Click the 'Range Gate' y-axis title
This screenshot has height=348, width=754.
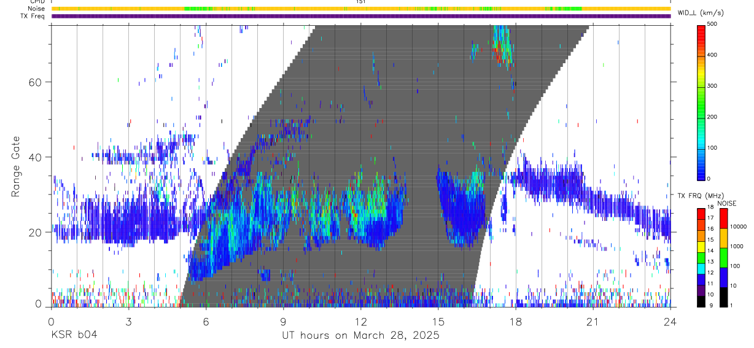coord(17,166)
